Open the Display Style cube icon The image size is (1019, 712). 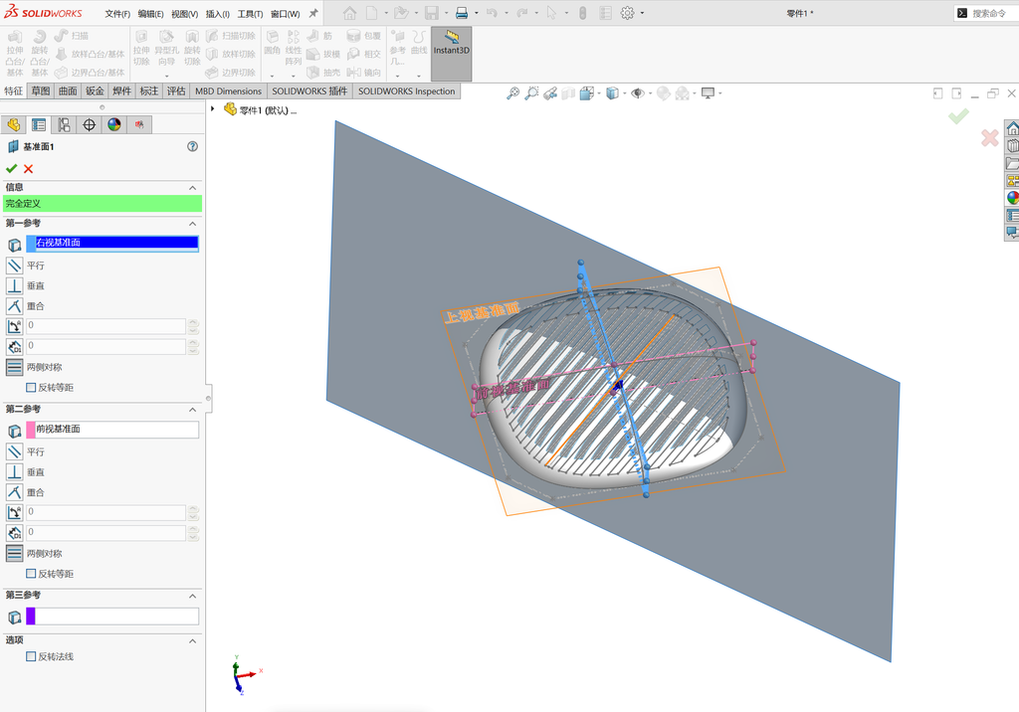(612, 93)
